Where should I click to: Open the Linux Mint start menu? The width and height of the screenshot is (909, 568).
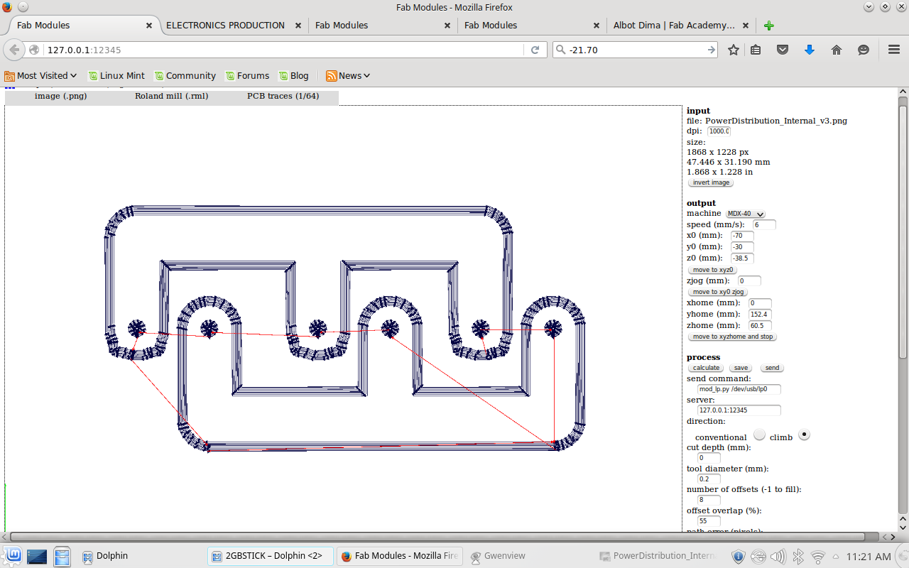tap(13, 556)
